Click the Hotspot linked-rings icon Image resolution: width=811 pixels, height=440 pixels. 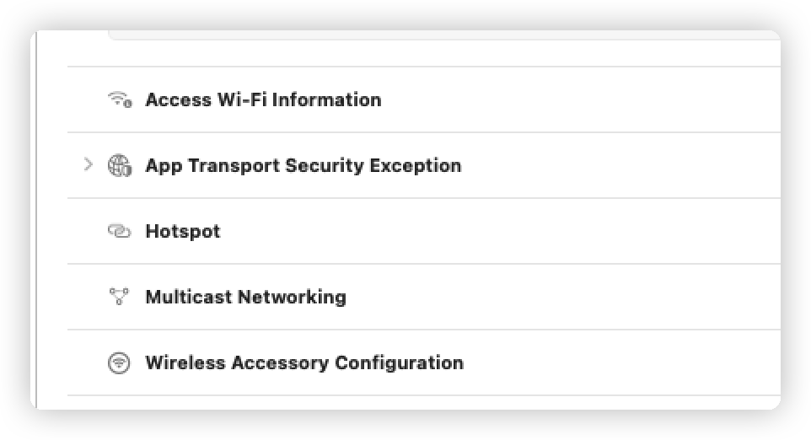[120, 231]
